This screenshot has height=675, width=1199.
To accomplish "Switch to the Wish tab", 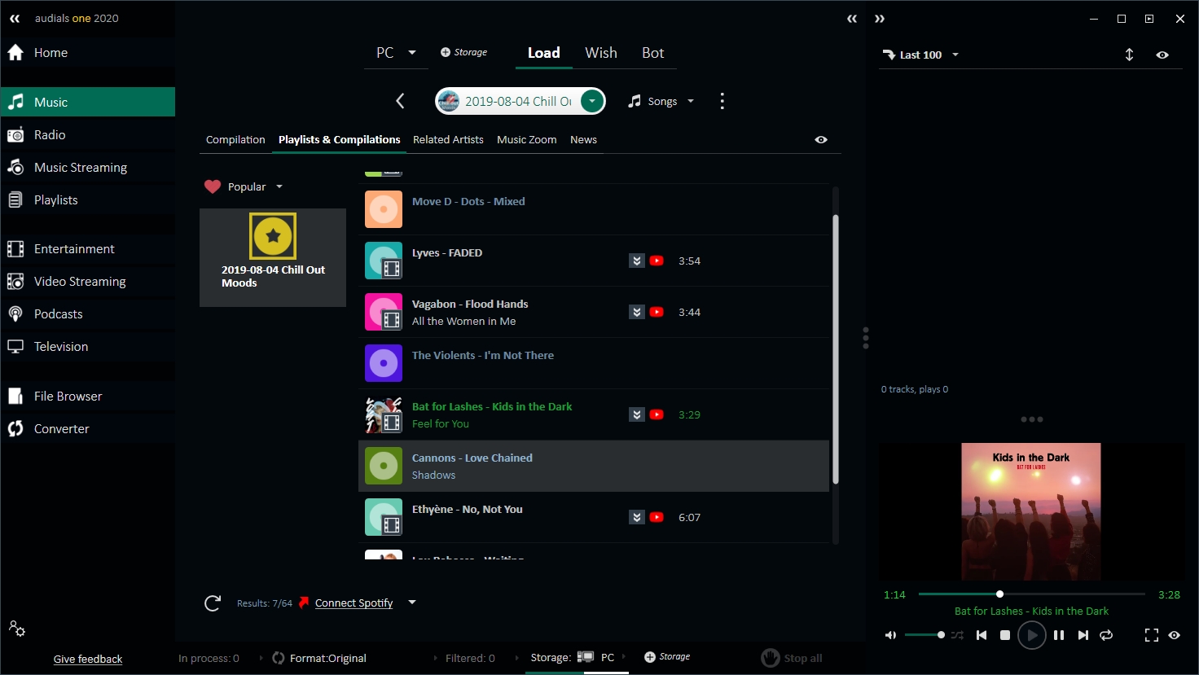I will click(601, 53).
